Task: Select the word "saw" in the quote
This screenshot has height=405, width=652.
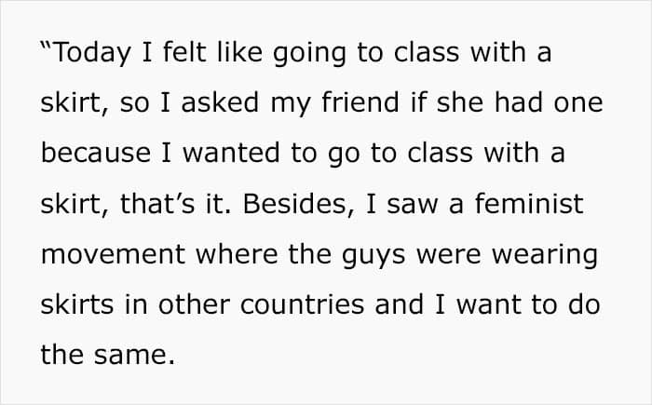Action: [412, 205]
